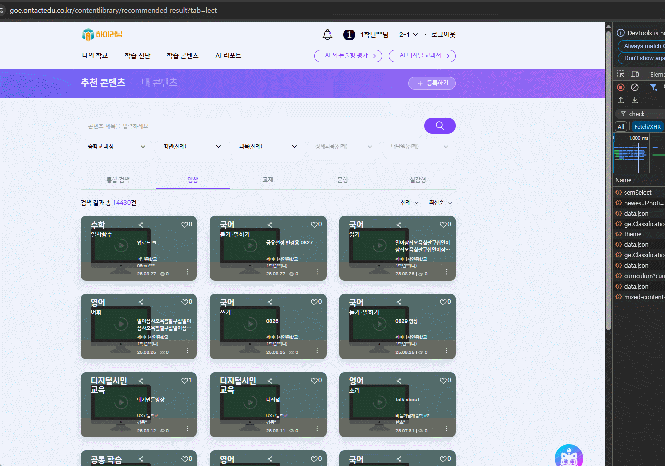The height and width of the screenshot is (466, 665).
Task: Toggle the Fetch/XHR request filter
Action: pos(647,127)
